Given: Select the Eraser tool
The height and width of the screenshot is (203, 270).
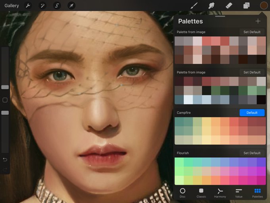Looking at the screenshot, I should [x=229, y=6].
